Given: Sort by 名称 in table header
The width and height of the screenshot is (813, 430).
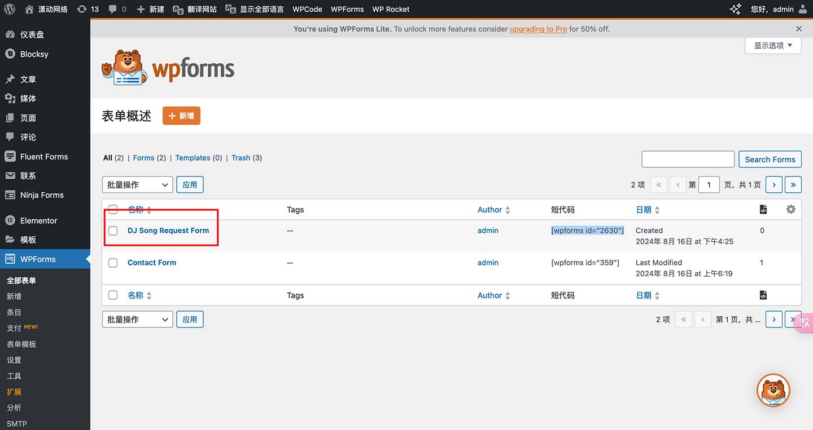Looking at the screenshot, I should coord(139,210).
